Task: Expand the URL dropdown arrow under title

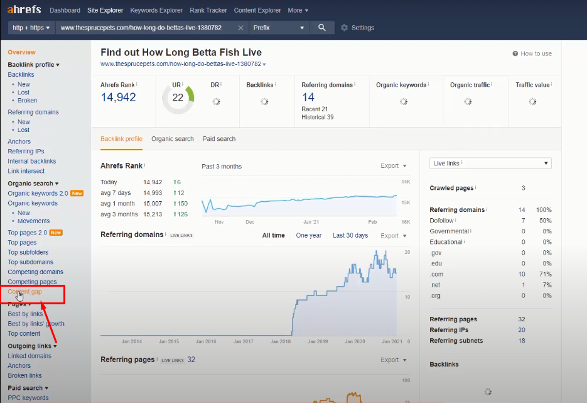Action: (x=264, y=65)
